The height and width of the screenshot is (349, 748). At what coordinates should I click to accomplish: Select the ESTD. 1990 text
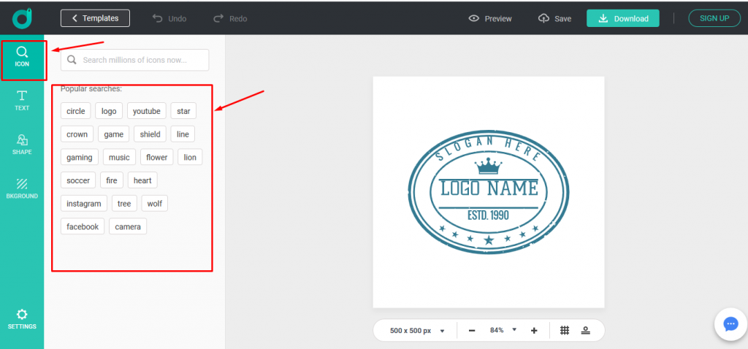pyautogui.click(x=488, y=215)
